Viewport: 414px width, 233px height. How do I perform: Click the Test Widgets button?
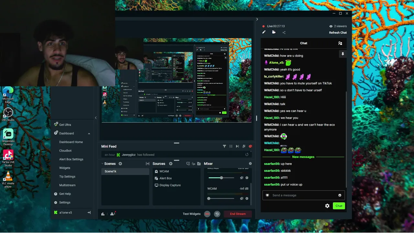coord(191,214)
